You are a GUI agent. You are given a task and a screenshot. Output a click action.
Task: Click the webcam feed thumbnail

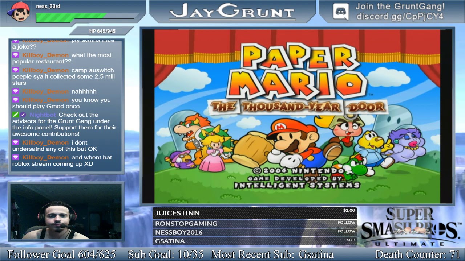[x=66, y=211]
